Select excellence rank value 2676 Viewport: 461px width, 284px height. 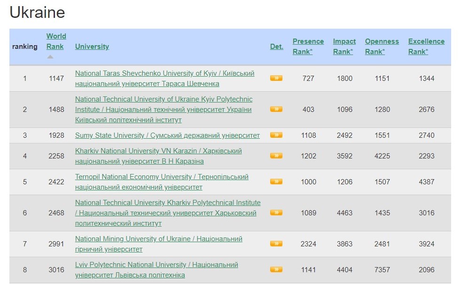point(427,109)
